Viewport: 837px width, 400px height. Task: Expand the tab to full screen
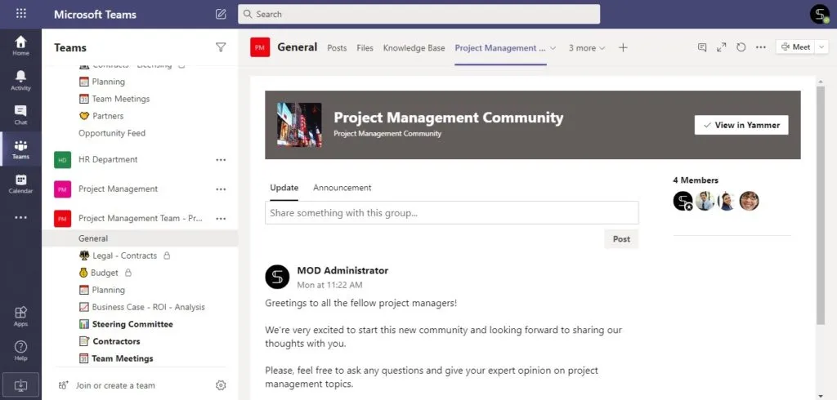coord(721,47)
